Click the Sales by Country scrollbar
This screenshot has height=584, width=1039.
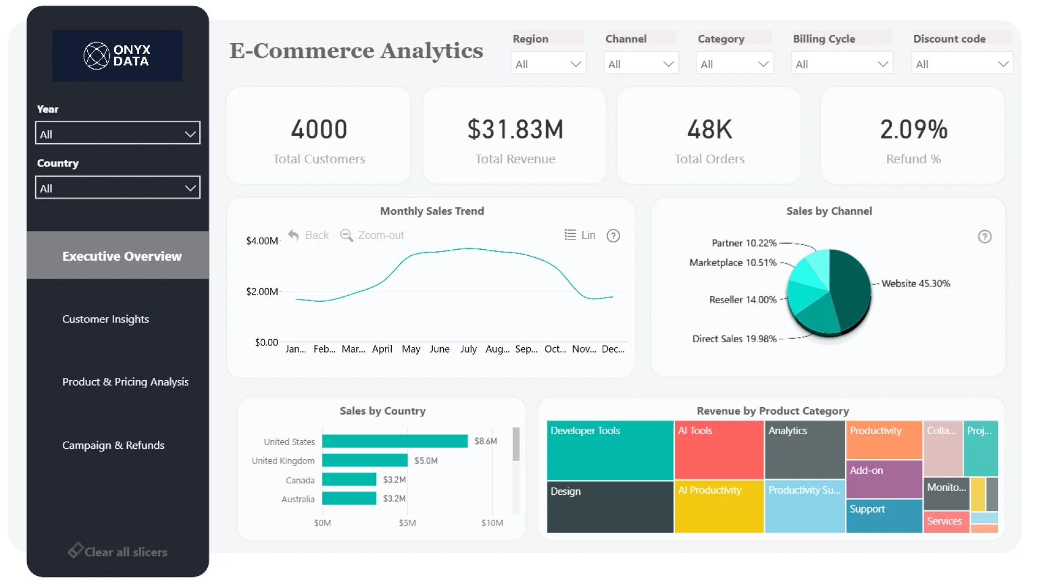pos(516,444)
